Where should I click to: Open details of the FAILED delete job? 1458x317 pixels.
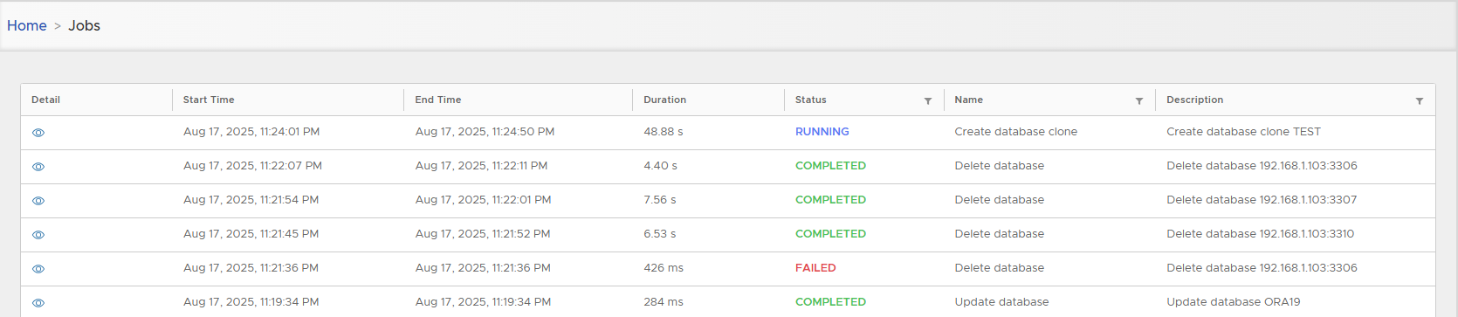tap(38, 269)
